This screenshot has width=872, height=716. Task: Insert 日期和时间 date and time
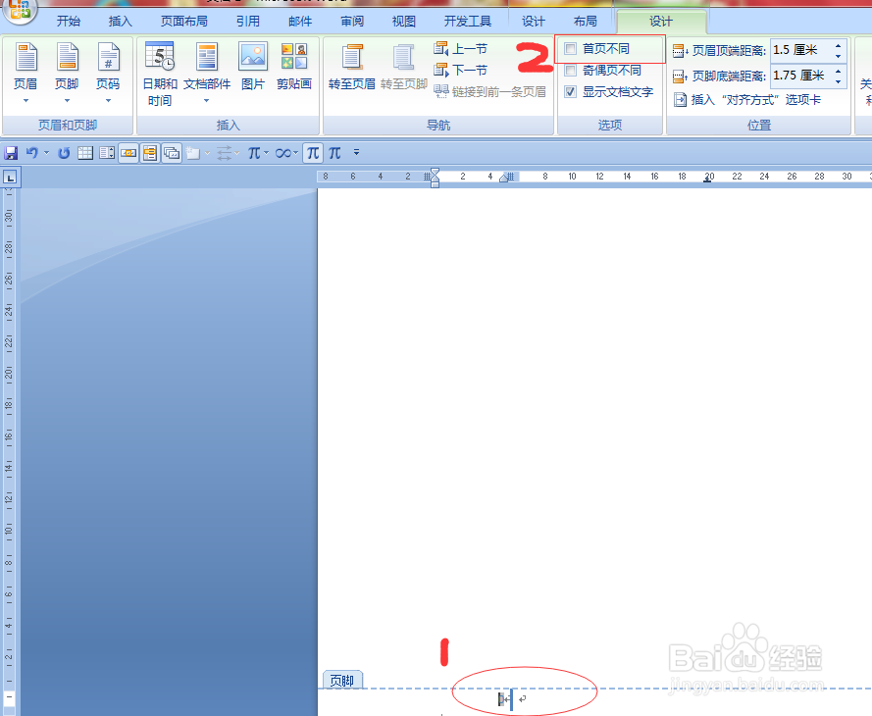[160, 74]
